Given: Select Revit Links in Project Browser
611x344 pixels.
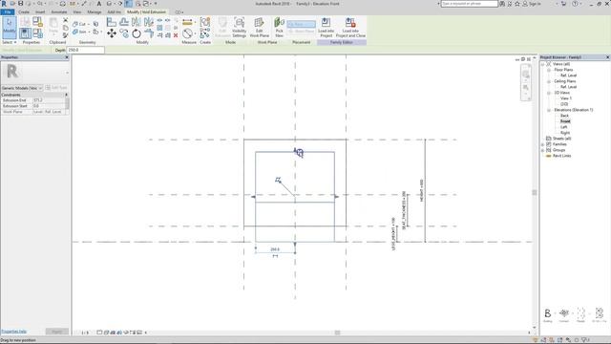Looking at the screenshot, I should tap(561, 156).
